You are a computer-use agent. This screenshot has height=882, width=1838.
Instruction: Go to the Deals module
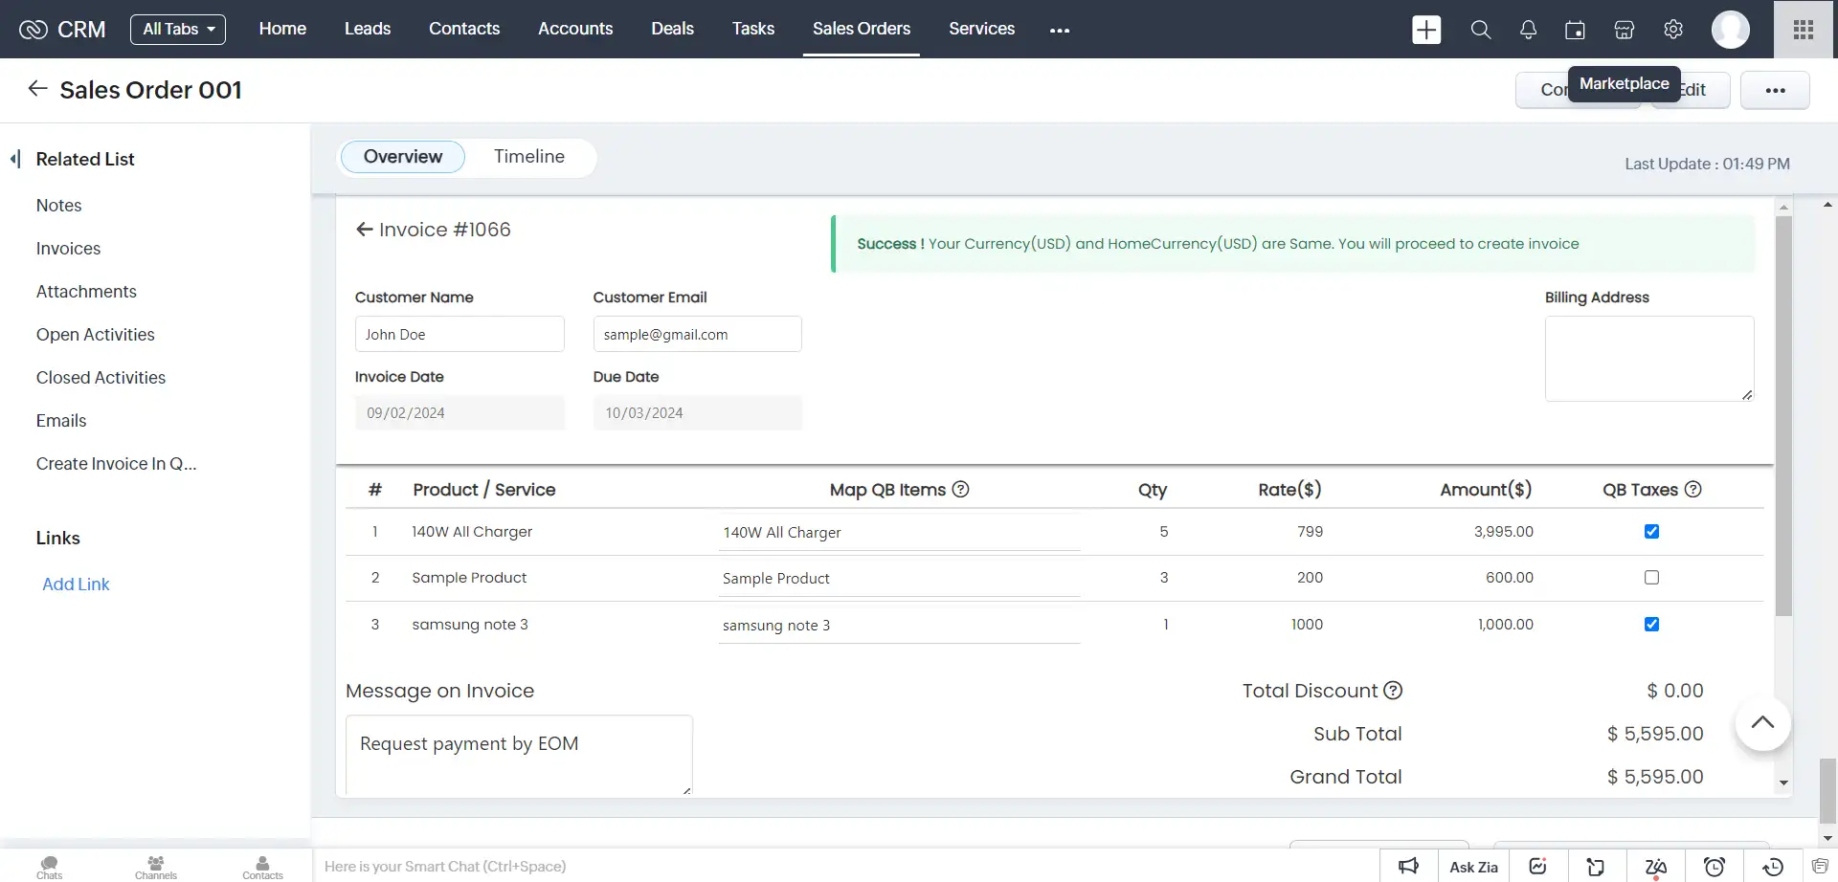pos(672,29)
